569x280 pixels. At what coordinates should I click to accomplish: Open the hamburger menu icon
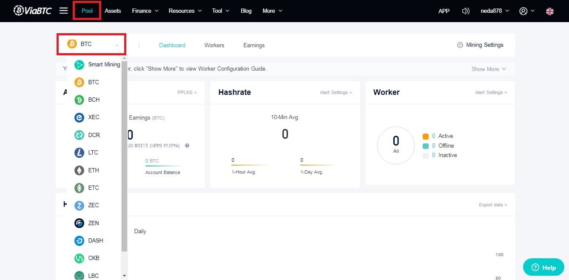[63, 11]
